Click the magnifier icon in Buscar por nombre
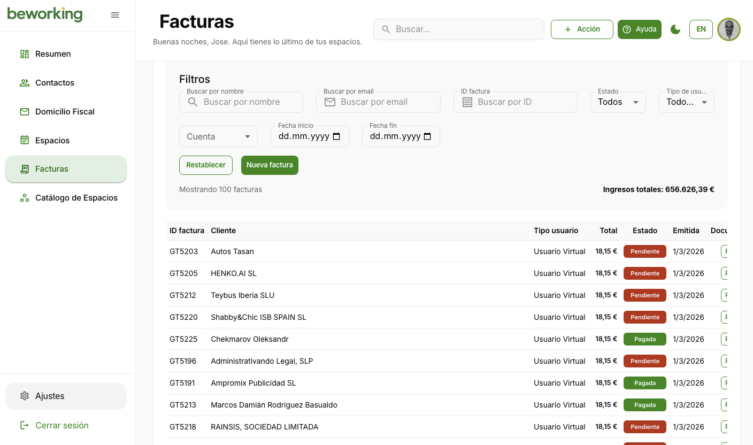Image resolution: width=753 pixels, height=445 pixels. pyautogui.click(x=193, y=102)
